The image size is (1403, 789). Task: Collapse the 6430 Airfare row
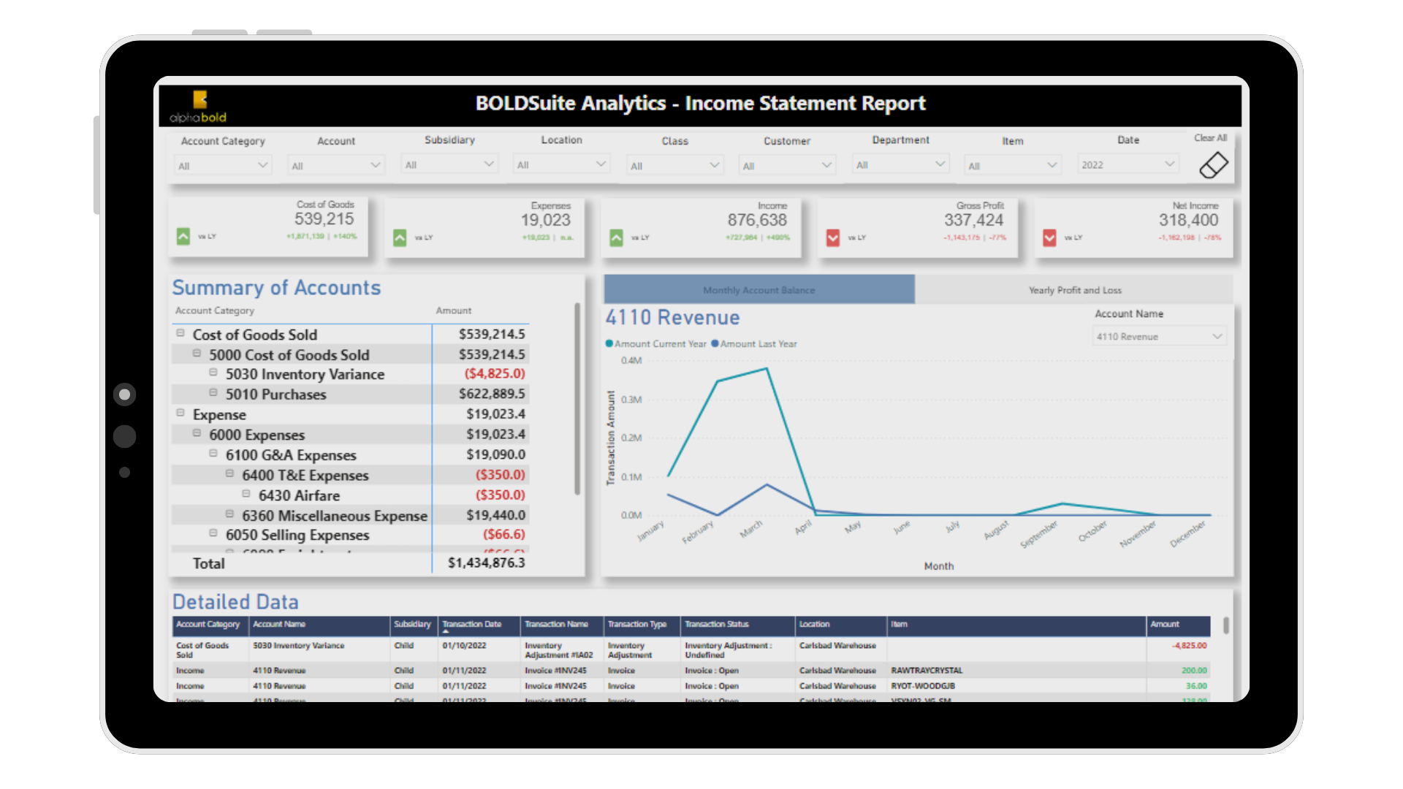246,494
